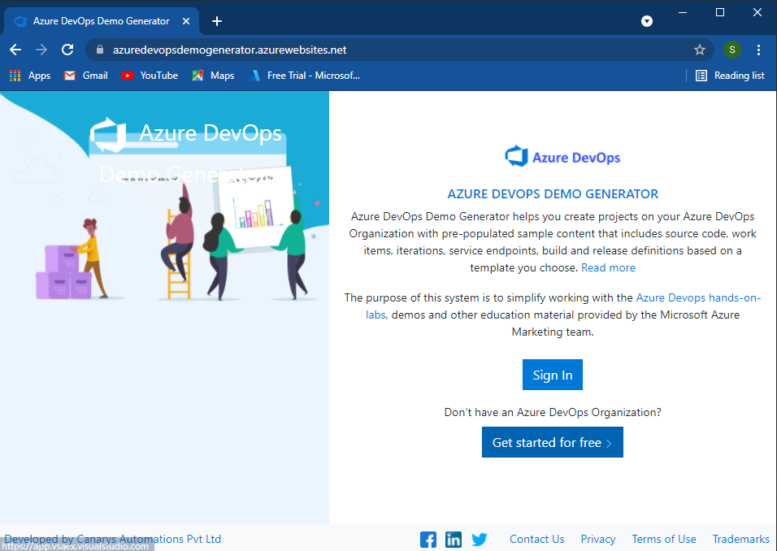777x551 pixels.
Task: Click the Facebook icon in footer
Action: (x=428, y=539)
